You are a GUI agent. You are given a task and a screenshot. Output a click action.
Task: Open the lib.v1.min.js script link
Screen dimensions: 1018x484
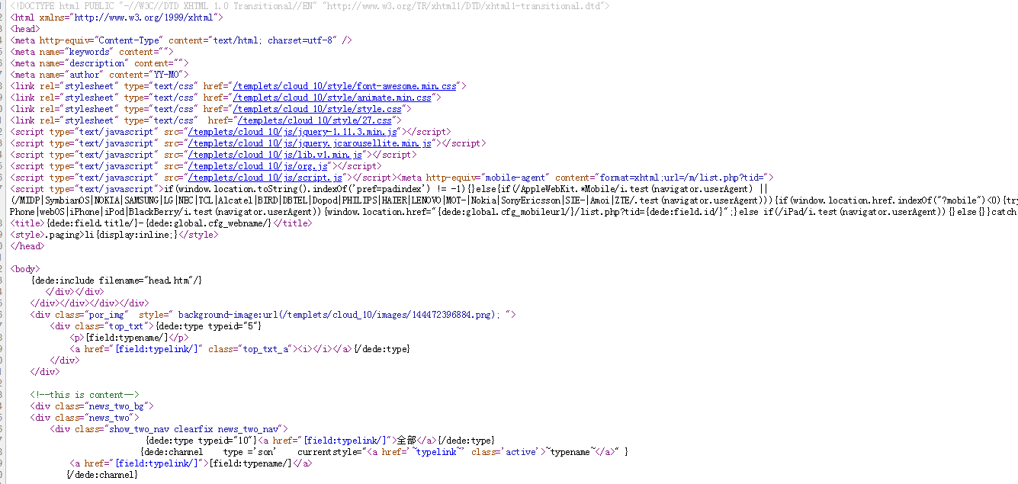(x=277, y=155)
